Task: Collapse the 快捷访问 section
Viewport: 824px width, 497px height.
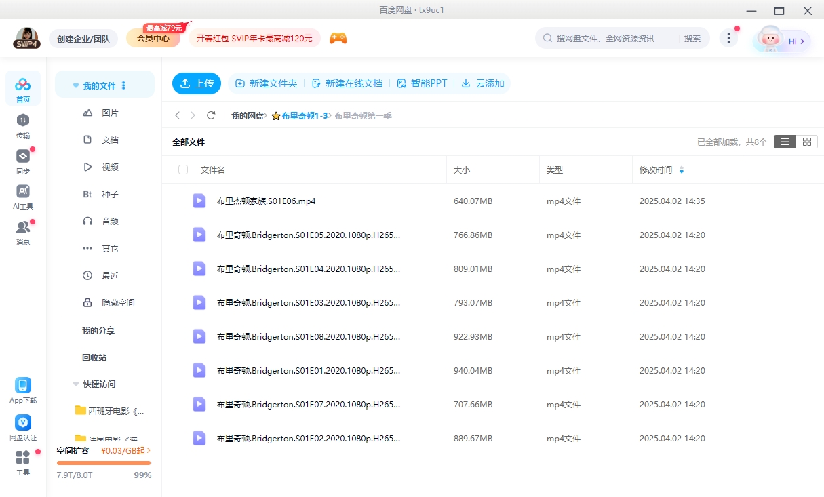Action: click(x=75, y=383)
